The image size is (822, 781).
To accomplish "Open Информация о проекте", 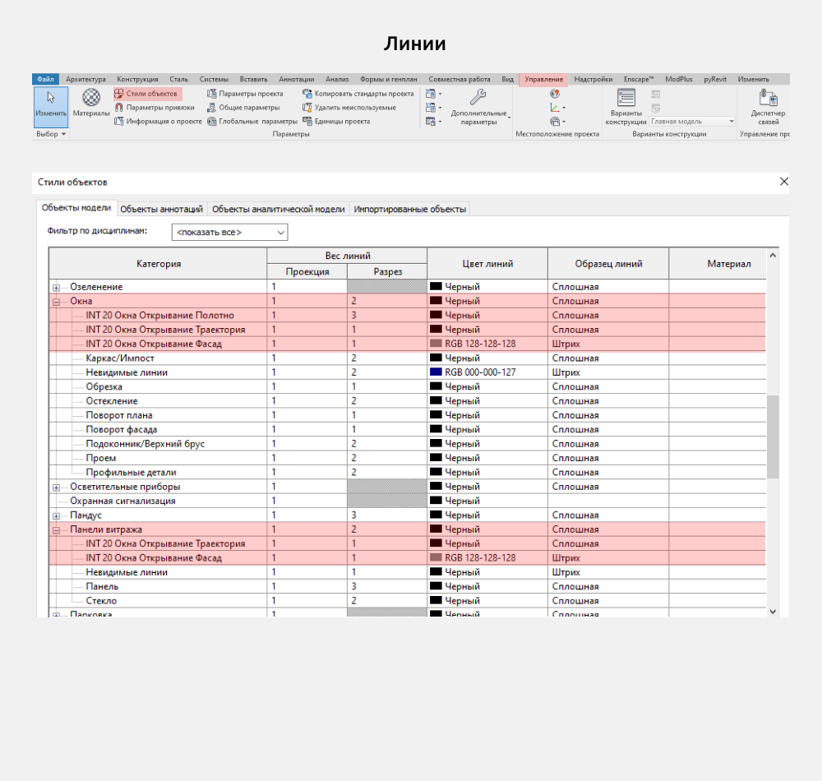I will pyautogui.click(x=158, y=121).
